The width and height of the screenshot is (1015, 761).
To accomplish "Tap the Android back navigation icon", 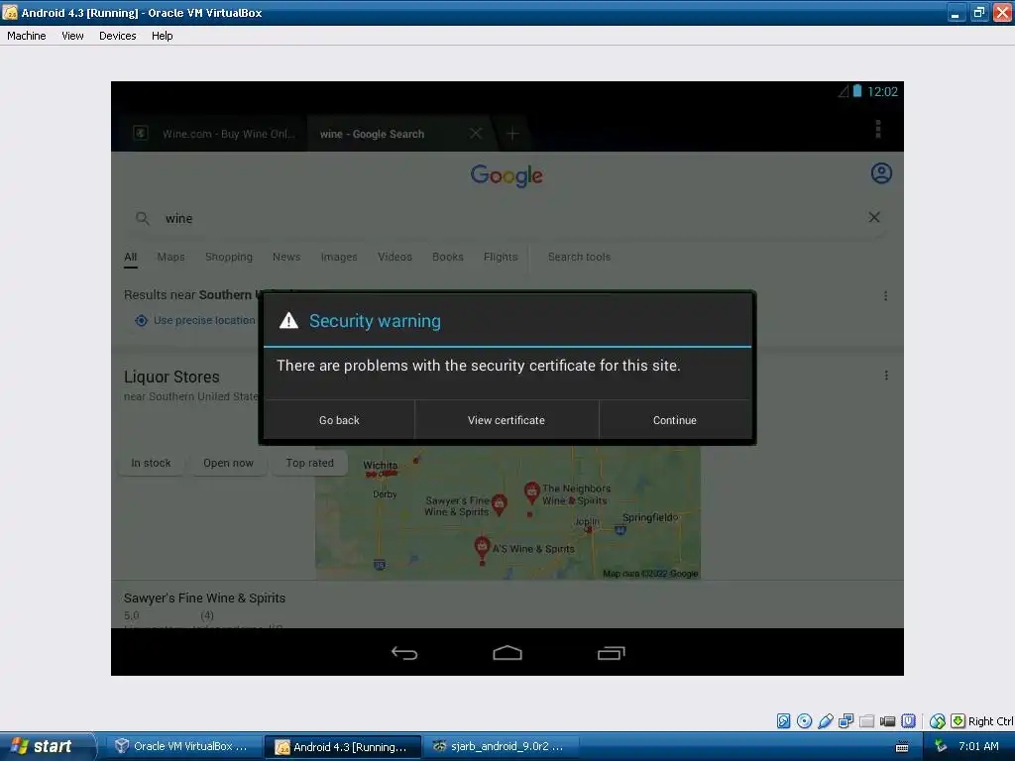I will pyautogui.click(x=404, y=653).
